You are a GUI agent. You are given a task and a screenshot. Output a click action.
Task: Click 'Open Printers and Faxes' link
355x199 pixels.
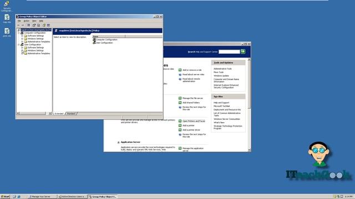pyautogui.click(x=194, y=121)
